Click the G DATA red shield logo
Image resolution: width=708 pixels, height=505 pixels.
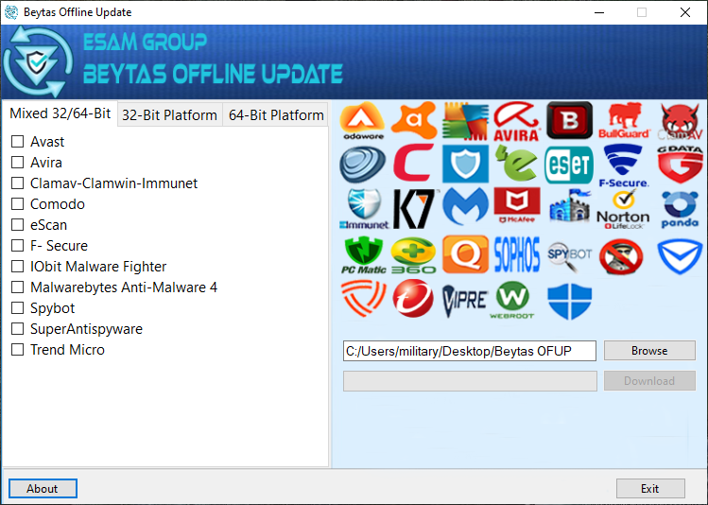680,165
